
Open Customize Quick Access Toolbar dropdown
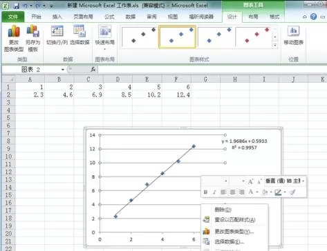pos(51,6)
